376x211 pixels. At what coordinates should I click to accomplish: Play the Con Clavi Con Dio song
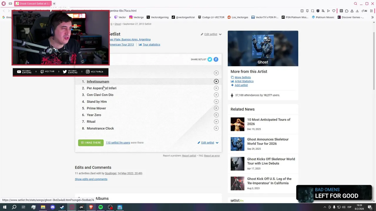pyautogui.click(x=216, y=95)
